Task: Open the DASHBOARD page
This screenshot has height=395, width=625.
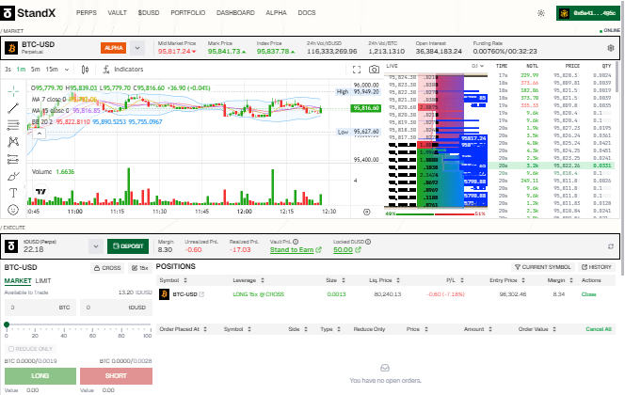Action: point(235,13)
